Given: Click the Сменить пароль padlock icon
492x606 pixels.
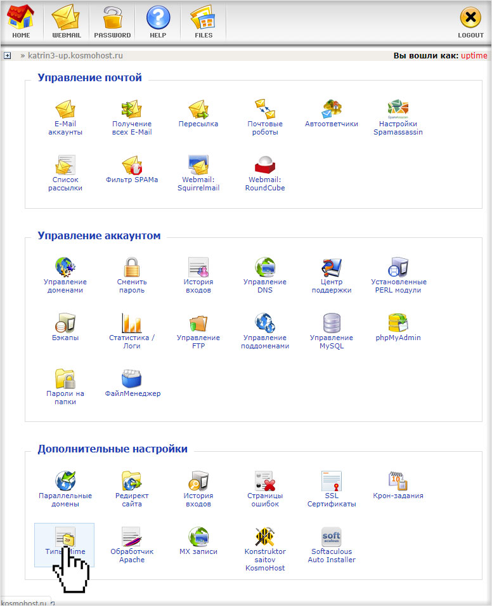Looking at the screenshot, I should click(132, 267).
